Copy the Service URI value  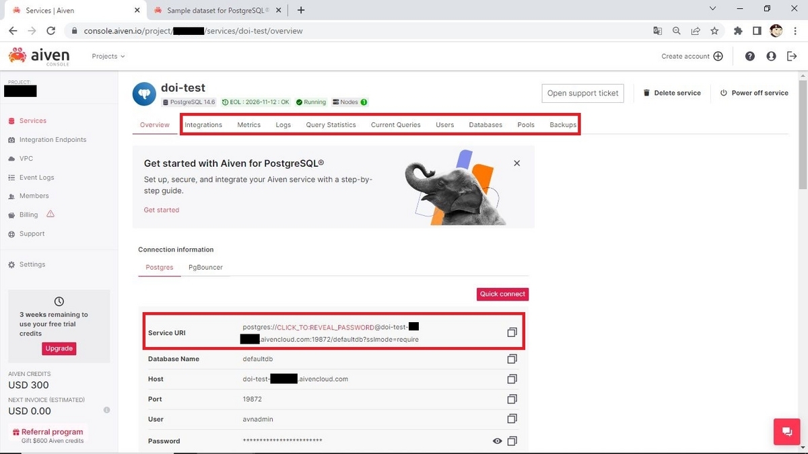point(512,332)
